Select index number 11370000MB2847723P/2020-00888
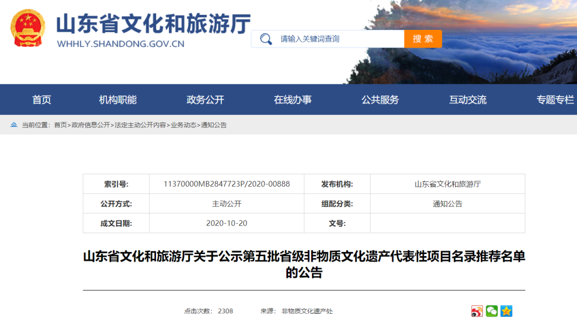Viewport: 577px width, 333px height. click(x=227, y=184)
